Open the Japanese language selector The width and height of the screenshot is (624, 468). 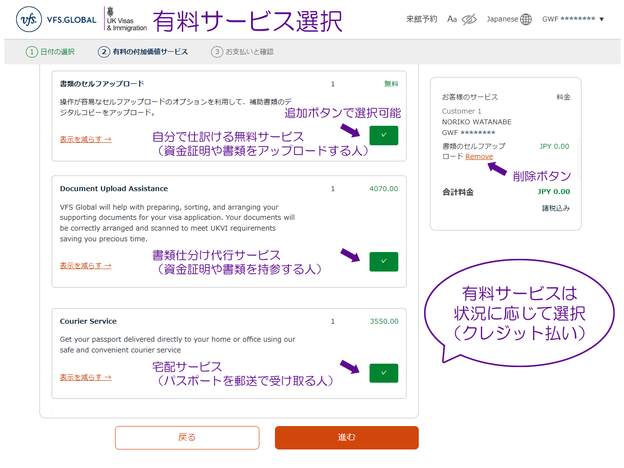pyautogui.click(x=502, y=19)
